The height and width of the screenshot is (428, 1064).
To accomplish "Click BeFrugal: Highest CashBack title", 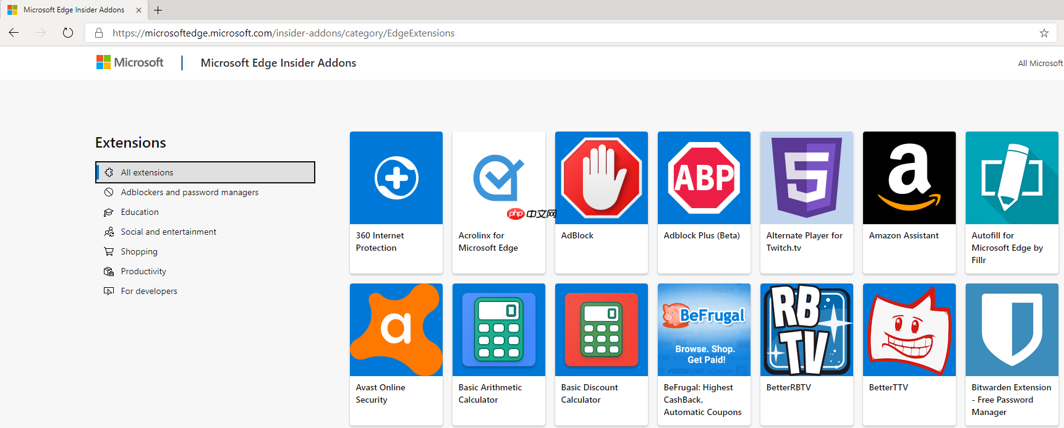I will point(702,400).
